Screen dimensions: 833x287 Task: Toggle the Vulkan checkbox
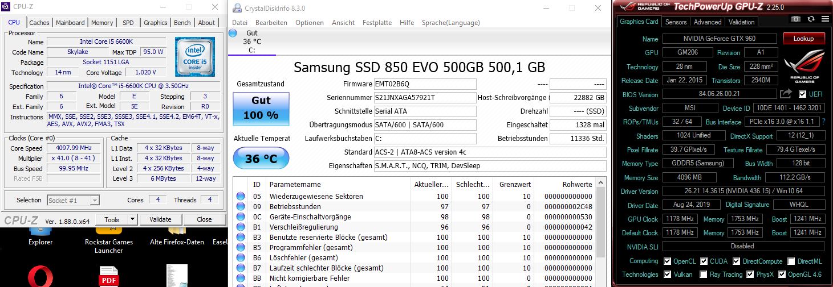pyautogui.click(x=668, y=274)
